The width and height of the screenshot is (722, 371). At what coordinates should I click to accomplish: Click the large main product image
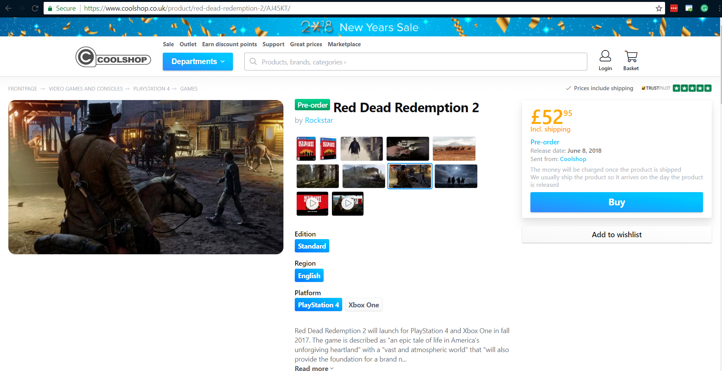pos(146,177)
